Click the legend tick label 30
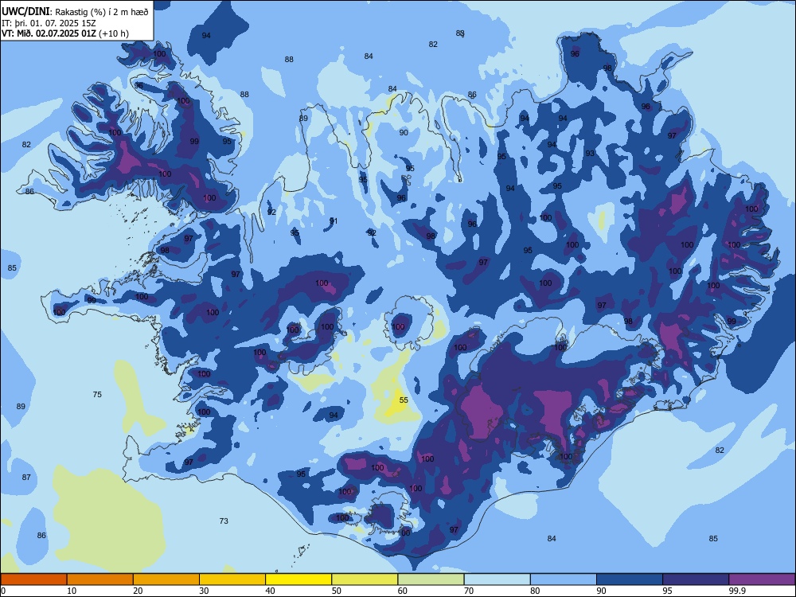796x597 pixels. tap(204, 591)
